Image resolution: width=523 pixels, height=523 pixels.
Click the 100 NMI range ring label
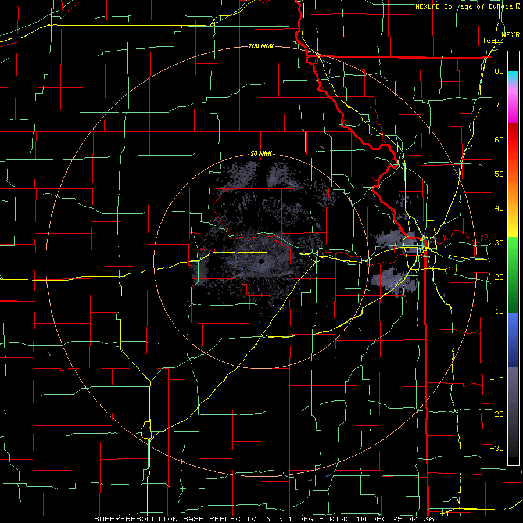[261, 46]
